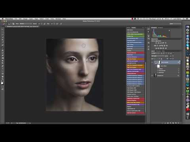
Task: Toggle the Brush panel from options bar
Action: click(13, 24)
